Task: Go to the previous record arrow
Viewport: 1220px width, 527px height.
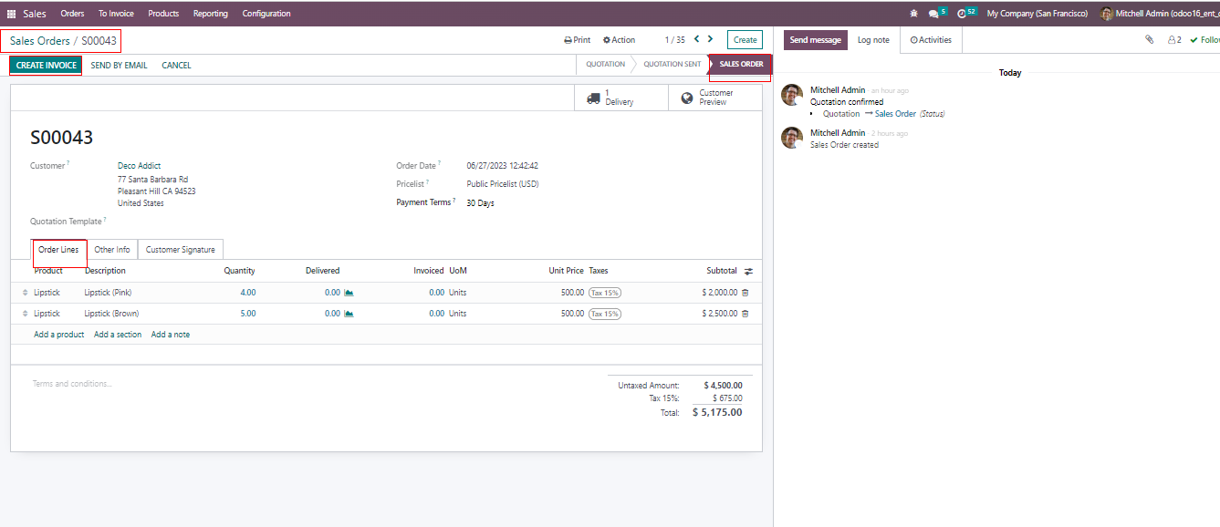Action: pyautogui.click(x=696, y=39)
